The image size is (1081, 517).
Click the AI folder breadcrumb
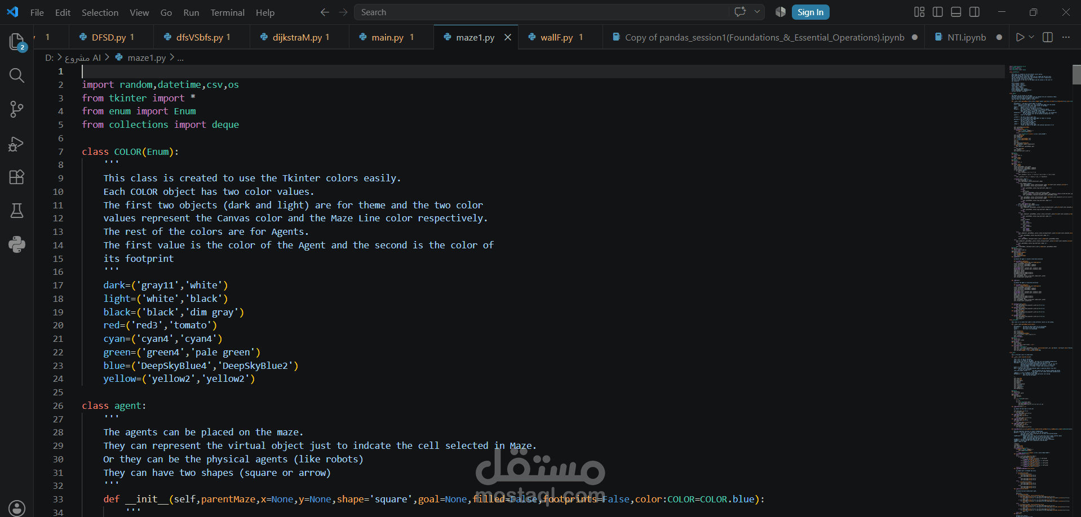(x=83, y=57)
